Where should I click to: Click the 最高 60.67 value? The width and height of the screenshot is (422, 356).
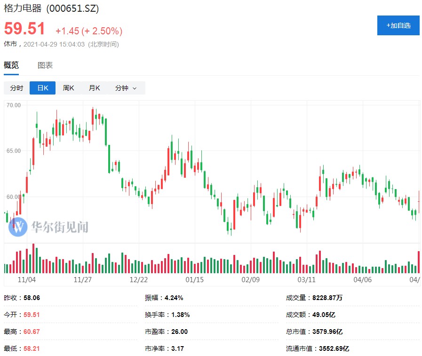pyautogui.click(x=32, y=332)
